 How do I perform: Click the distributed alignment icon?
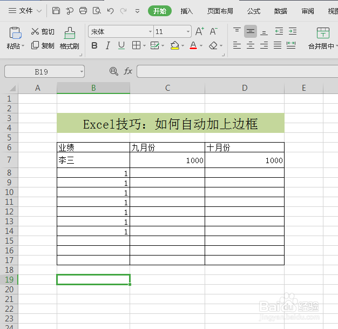click(291, 45)
